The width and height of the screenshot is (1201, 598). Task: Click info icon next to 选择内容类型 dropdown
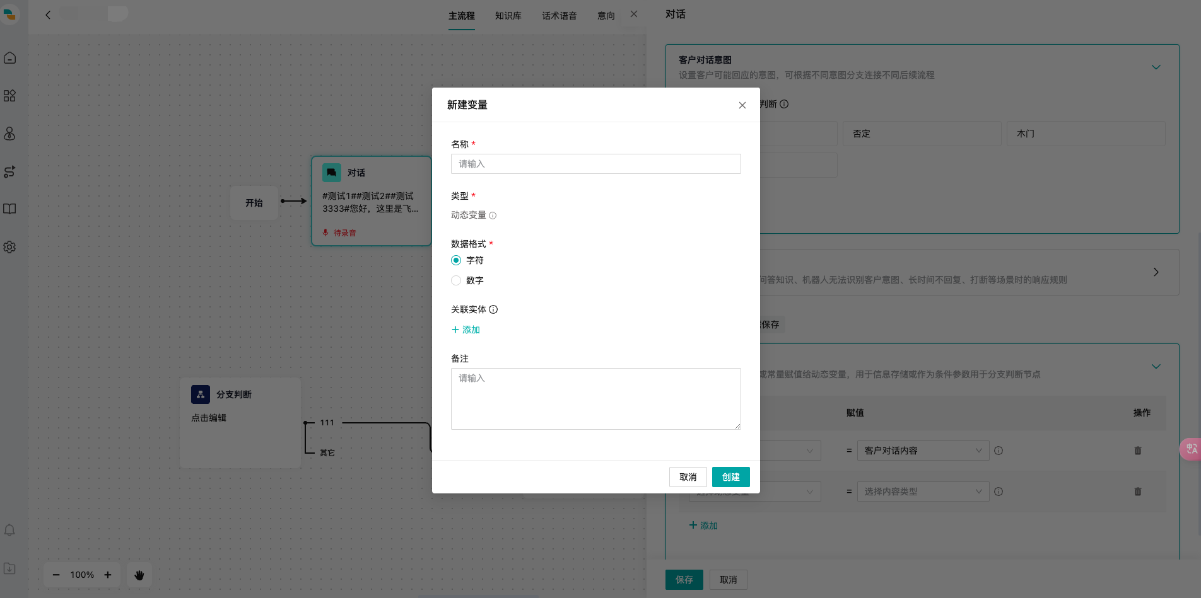pyautogui.click(x=999, y=492)
